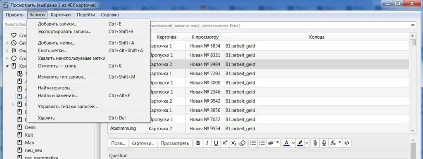Click the paperclip attach file icon
Image resolution: width=423 pixels, height=159 pixels.
[x=315, y=143]
